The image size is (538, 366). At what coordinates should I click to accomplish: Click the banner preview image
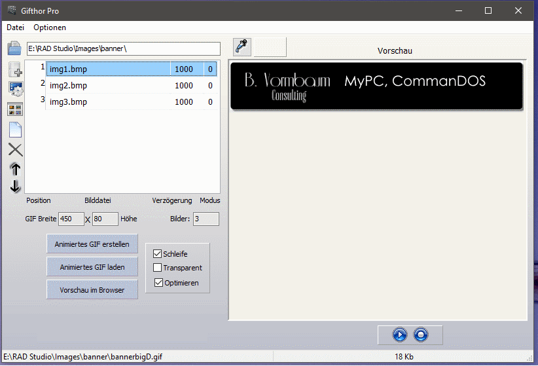point(376,86)
